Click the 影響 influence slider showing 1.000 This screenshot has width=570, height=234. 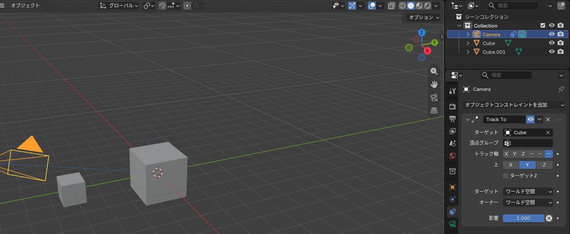(524, 218)
